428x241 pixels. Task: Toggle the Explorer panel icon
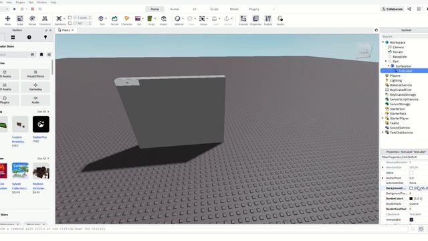[243, 20]
